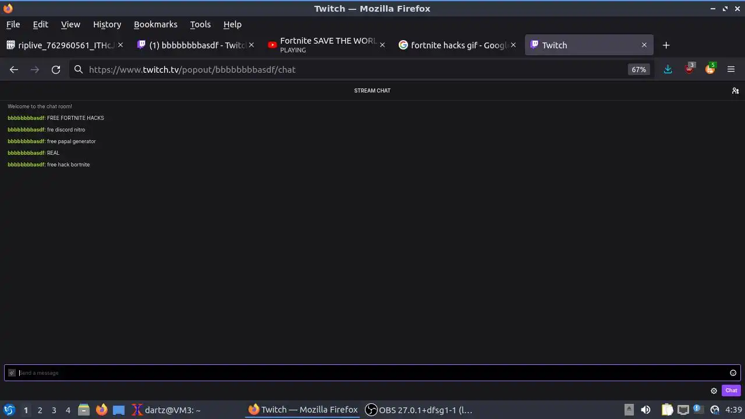Screen dimensions: 745x419
Task: Click the search magnifier icon in URL bar
Action: (x=79, y=69)
